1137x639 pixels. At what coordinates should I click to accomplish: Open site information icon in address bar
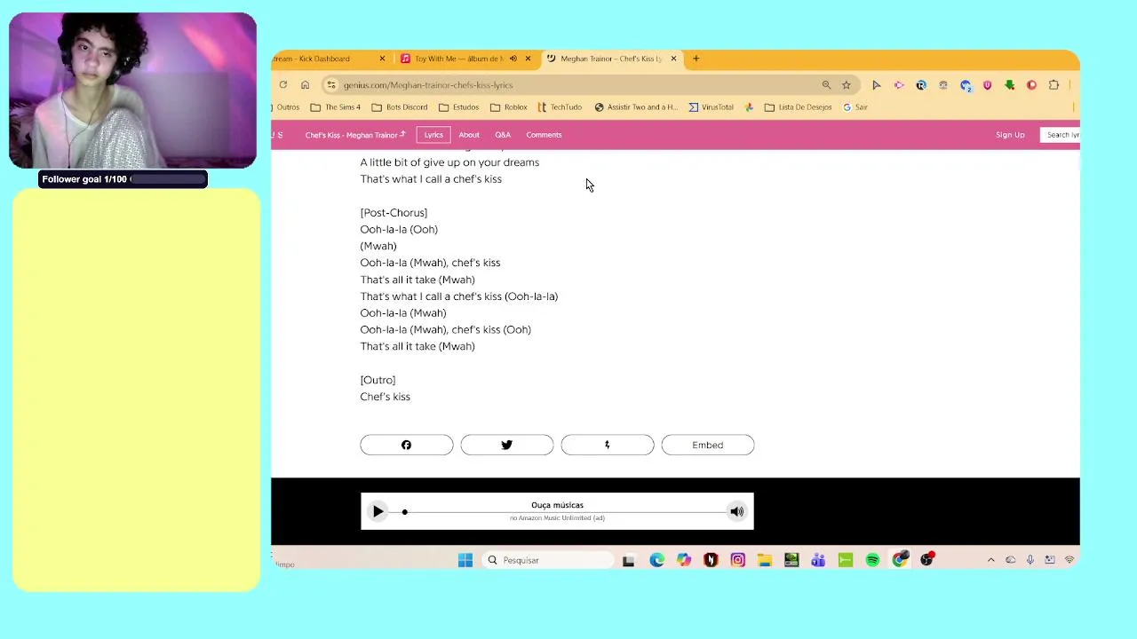tap(331, 85)
